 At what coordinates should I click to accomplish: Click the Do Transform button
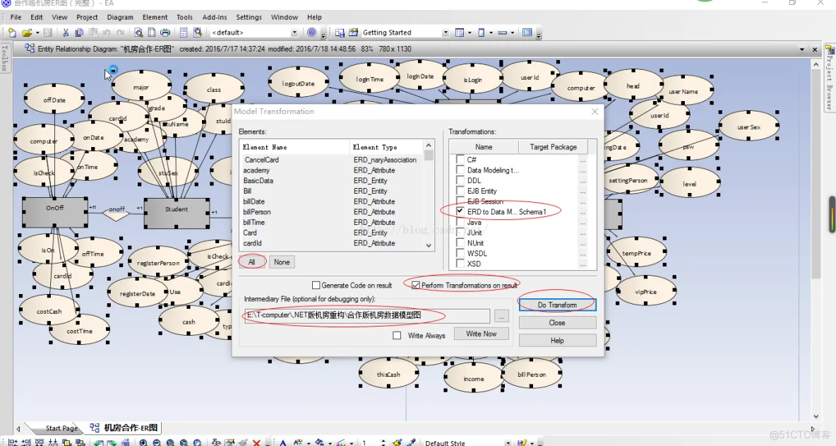coord(557,305)
